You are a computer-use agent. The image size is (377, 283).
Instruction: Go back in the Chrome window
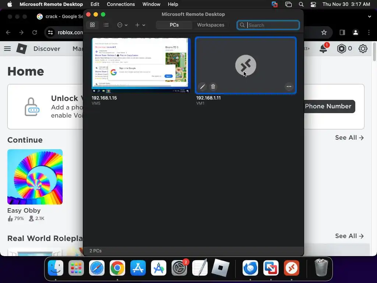[x=8, y=32]
